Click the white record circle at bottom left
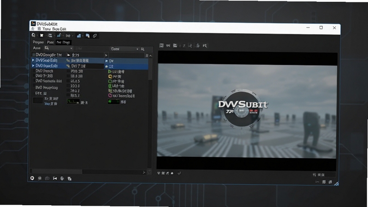368x207 pixels. coord(32,178)
